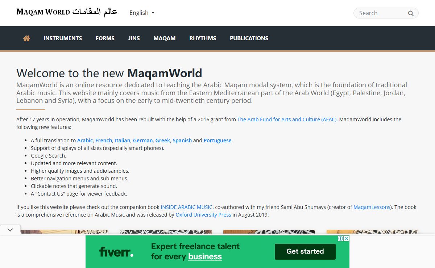This screenshot has height=268, width=435.
Task: Click the "Contact Us" page feedback item
Action: (x=79, y=194)
